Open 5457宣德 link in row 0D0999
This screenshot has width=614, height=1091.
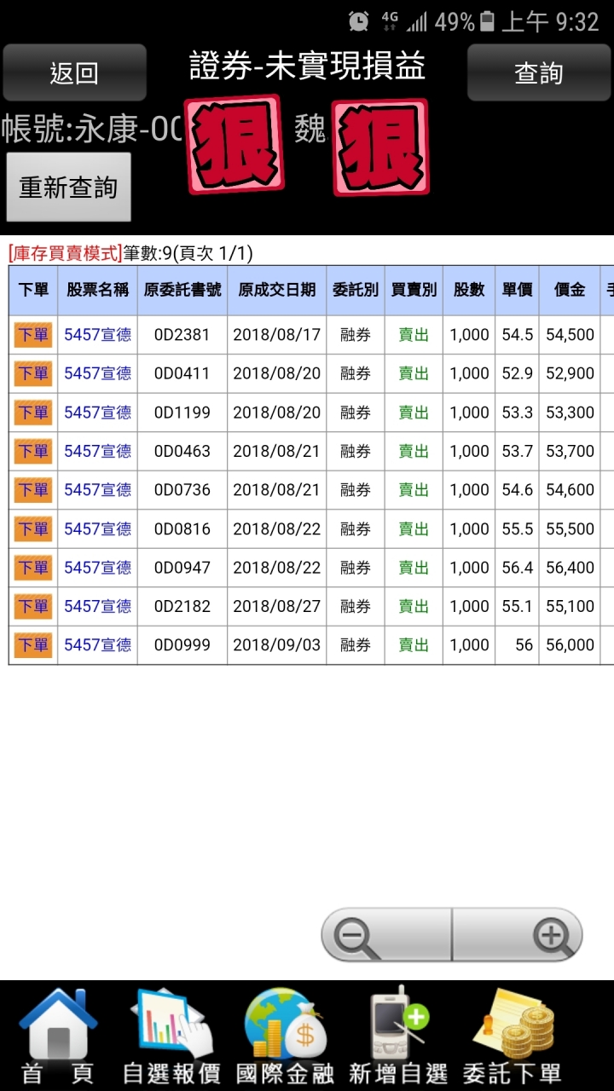98,645
